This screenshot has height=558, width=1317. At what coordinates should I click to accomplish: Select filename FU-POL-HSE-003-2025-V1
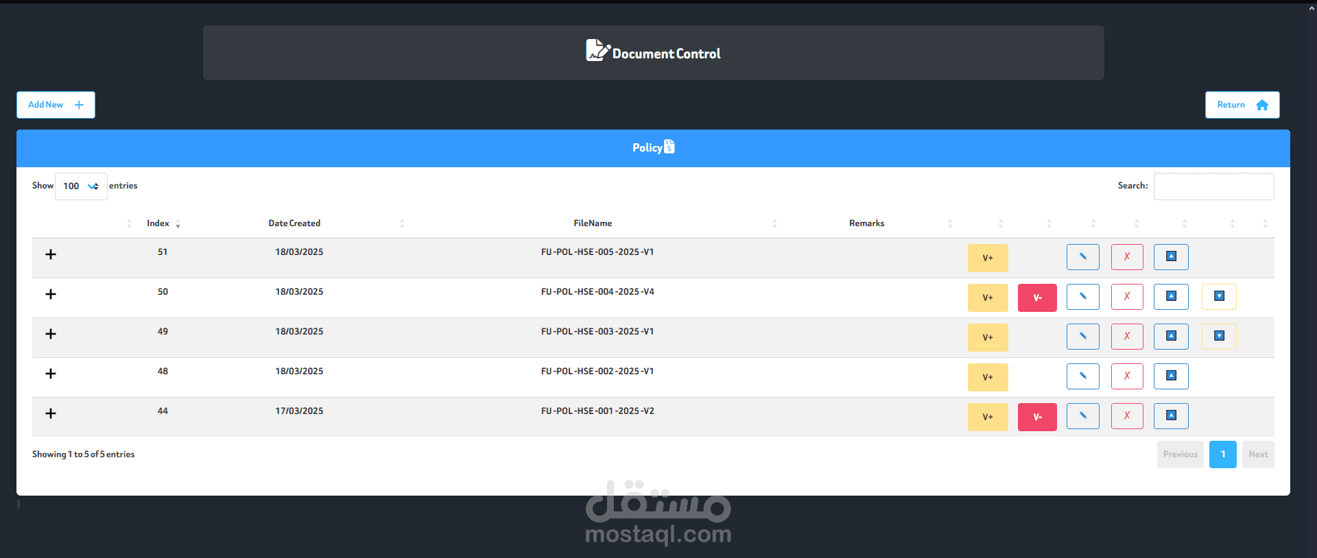click(x=597, y=332)
